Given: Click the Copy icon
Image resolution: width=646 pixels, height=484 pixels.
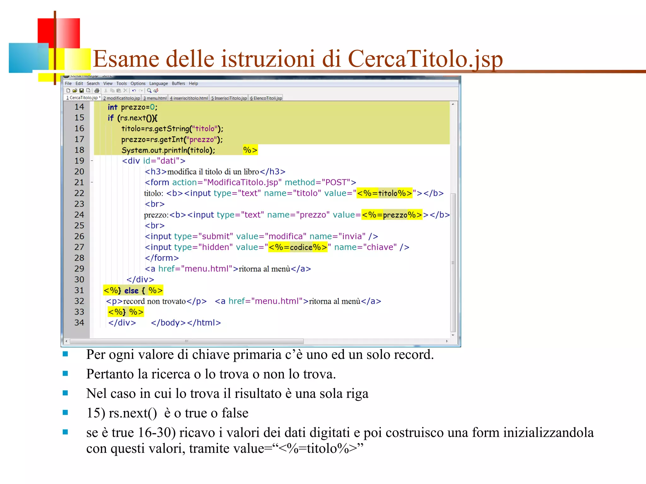Looking at the screenshot, I should point(112,90).
